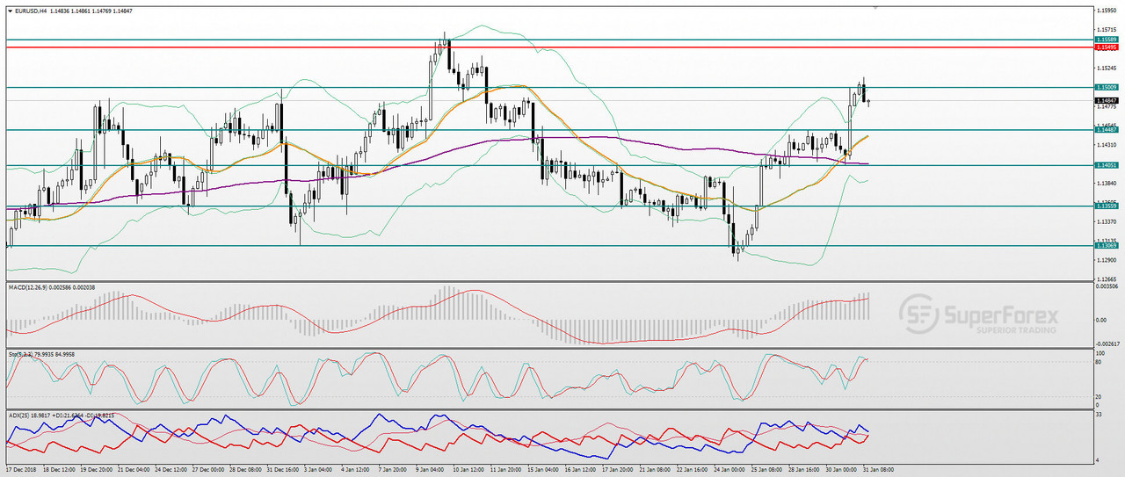Select the red 1.15495 price level tag
Image resolution: width=1125 pixels, height=477 pixels.
(x=1107, y=47)
